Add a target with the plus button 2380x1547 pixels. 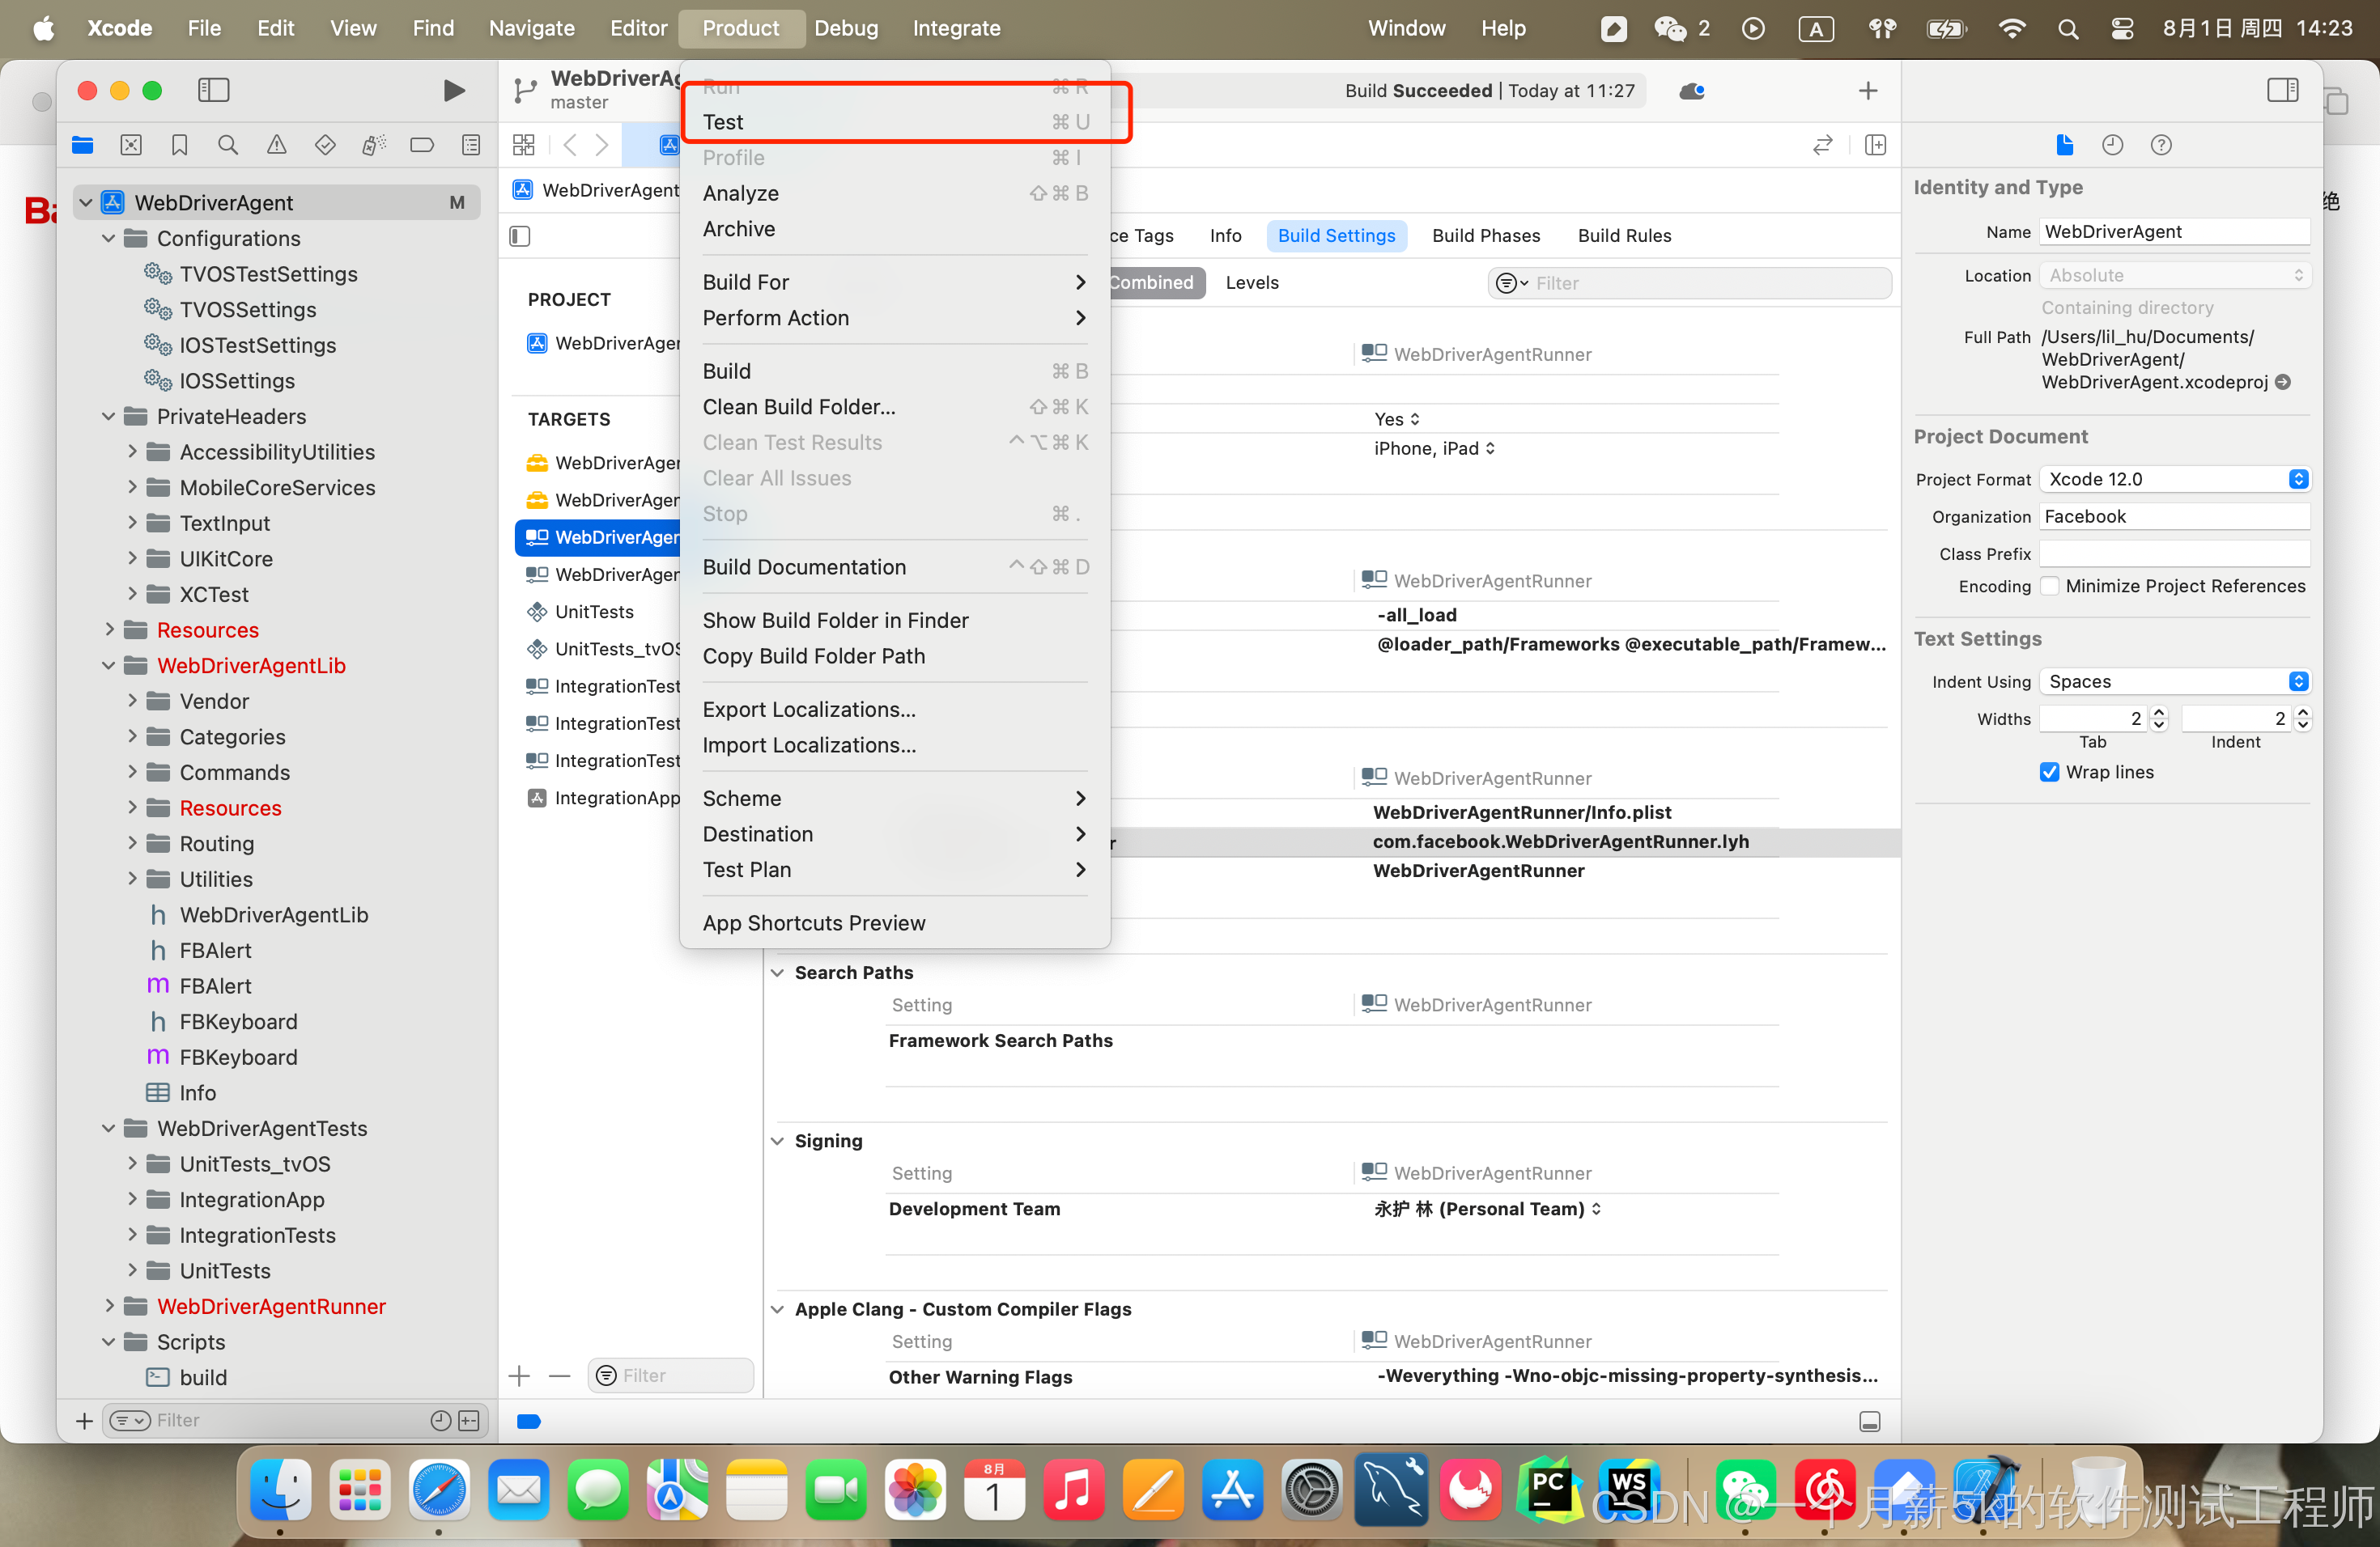[519, 1376]
